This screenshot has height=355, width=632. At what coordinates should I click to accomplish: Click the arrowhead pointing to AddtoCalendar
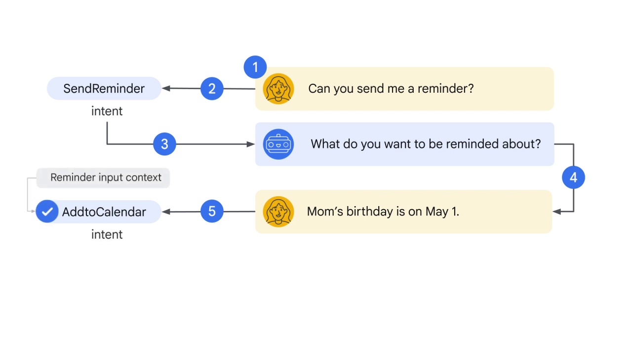pyautogui.click(x=166, y=212)
